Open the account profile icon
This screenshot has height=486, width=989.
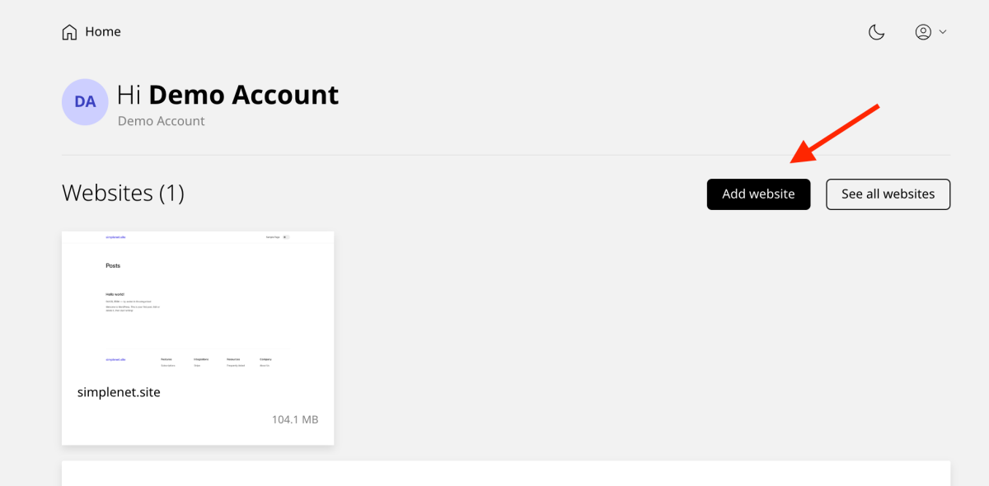click(923, 31)
